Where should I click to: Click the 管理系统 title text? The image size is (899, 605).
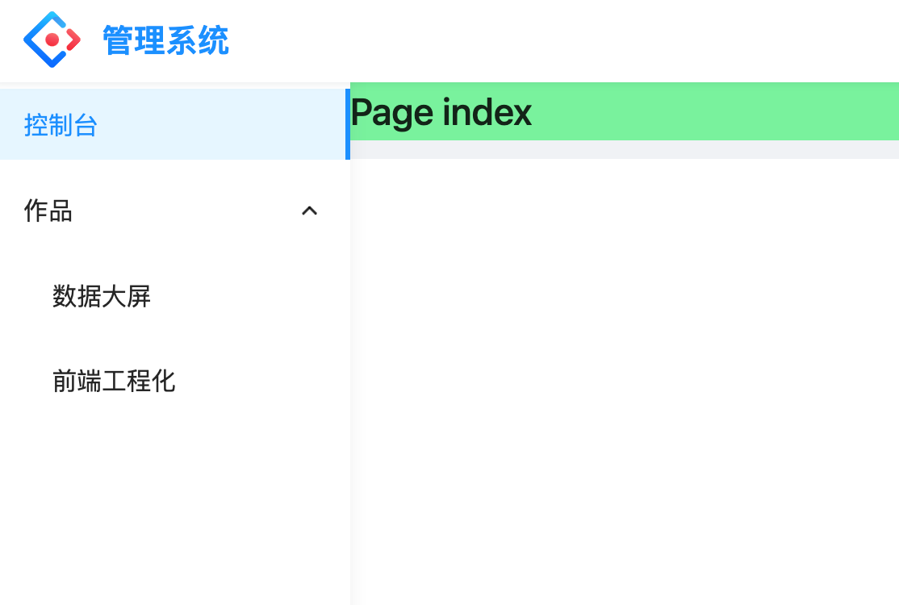[x=165, y=40]
